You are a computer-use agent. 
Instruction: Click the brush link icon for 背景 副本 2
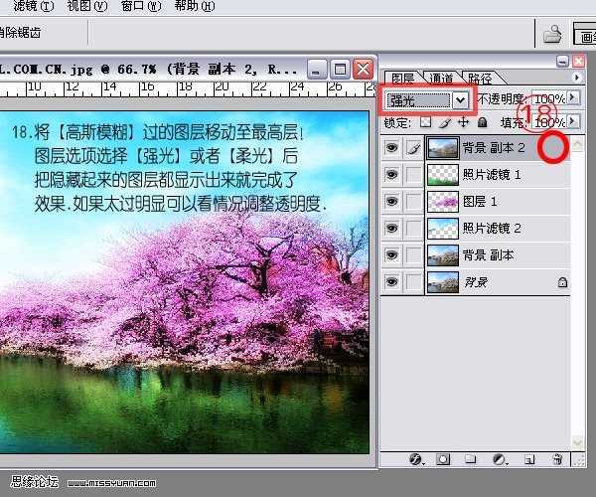[413, 147]
